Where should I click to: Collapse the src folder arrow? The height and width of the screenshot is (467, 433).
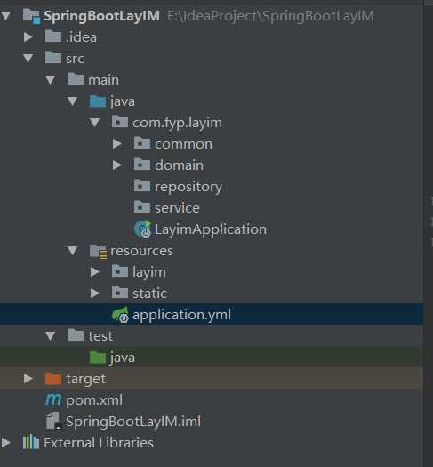click(28, 59)
